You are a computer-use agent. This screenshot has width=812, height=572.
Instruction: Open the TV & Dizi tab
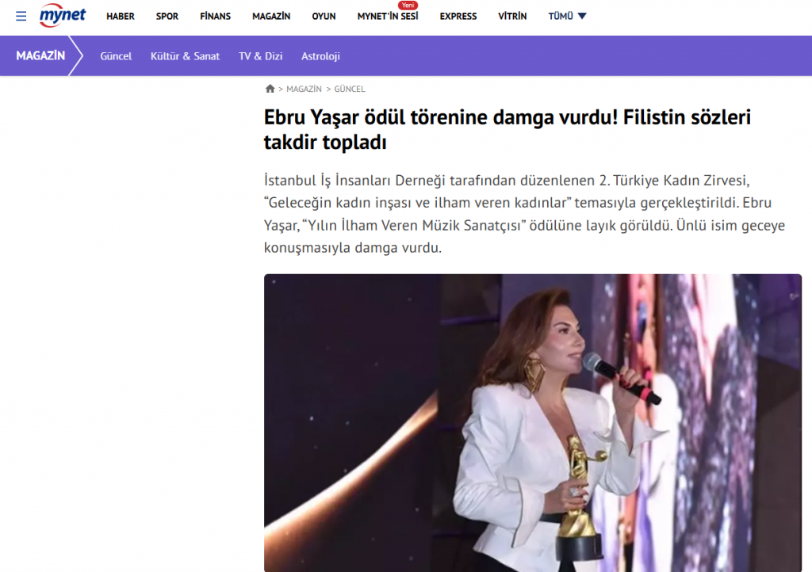pos(260,56)
